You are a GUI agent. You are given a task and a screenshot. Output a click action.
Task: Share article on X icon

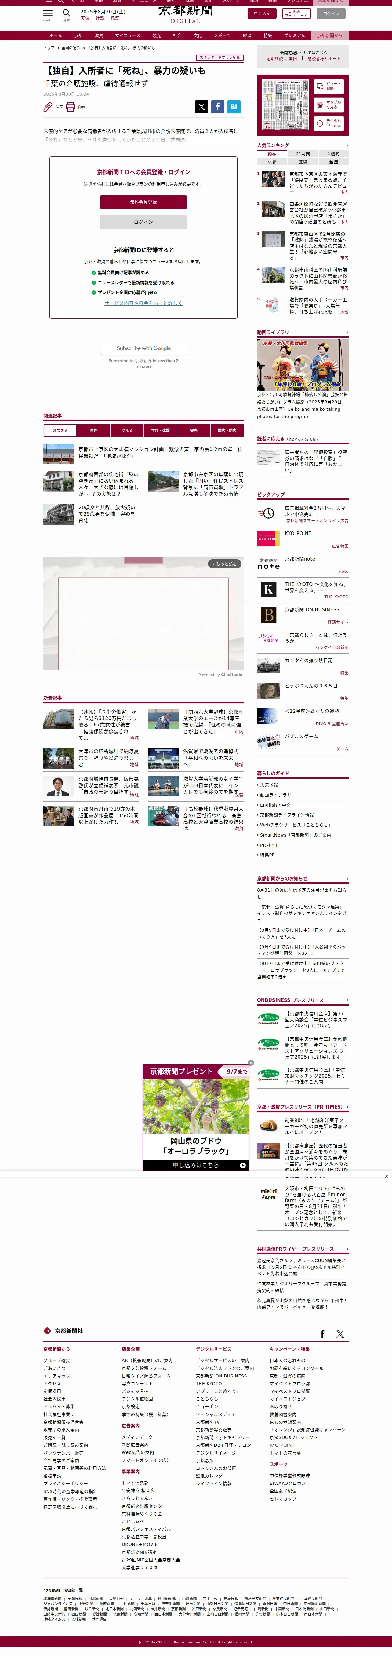(201, 107)
